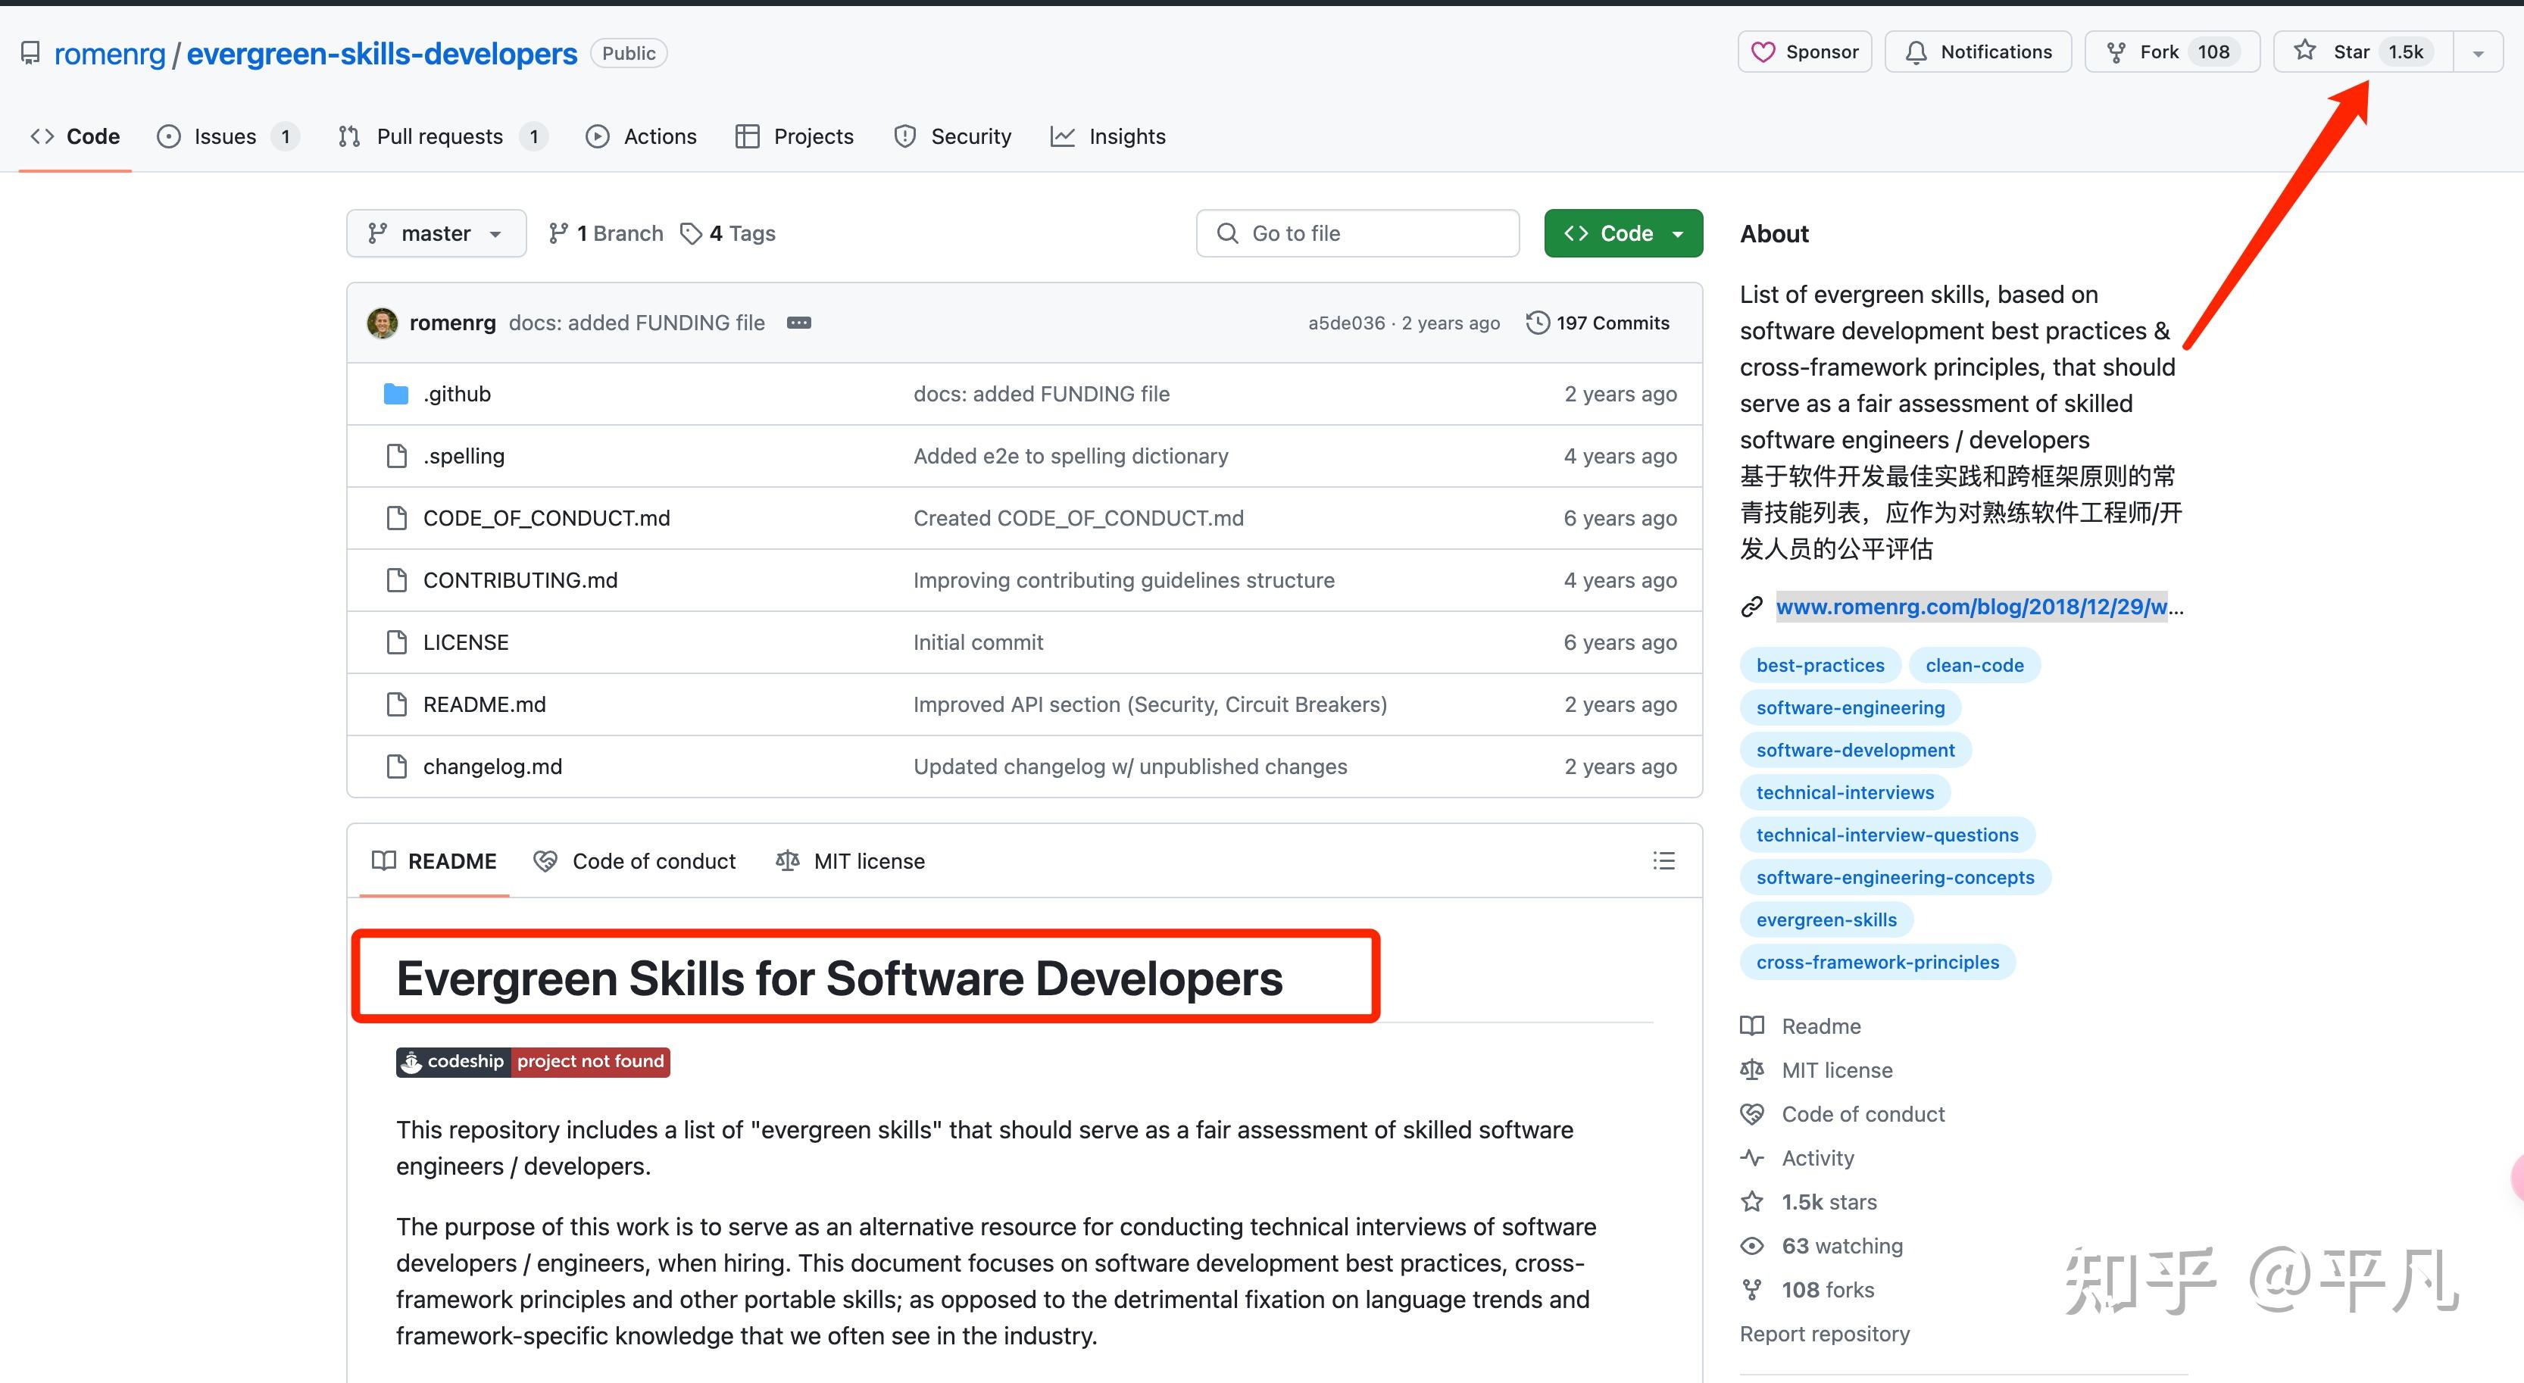This screenshot has width=2524, height=1383.
Task: Click the Sponsor heart icon
Action: [1763, 52]
